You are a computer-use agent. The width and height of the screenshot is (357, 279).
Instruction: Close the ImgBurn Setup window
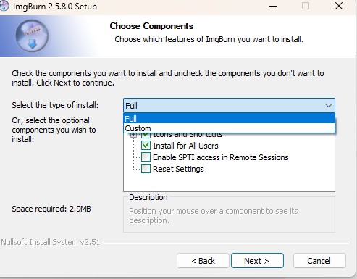tap(339, 6)
